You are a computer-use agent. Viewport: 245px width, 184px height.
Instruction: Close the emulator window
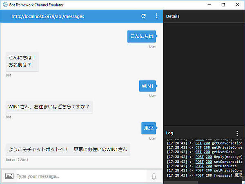pos(237,4)
